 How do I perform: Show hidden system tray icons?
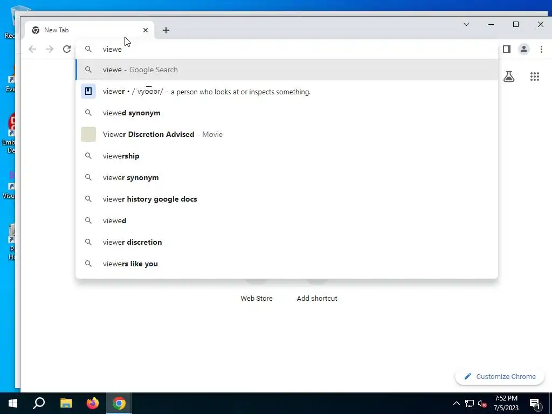coord(456,403)
